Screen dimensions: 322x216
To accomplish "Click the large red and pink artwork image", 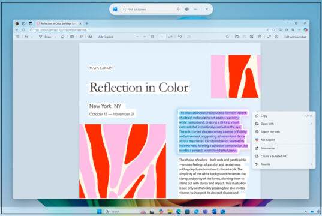I will tap(122, 161).
